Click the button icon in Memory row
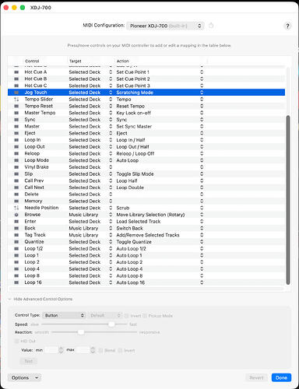Viewport: 299px width, 389px height. (x=16, y=201)
